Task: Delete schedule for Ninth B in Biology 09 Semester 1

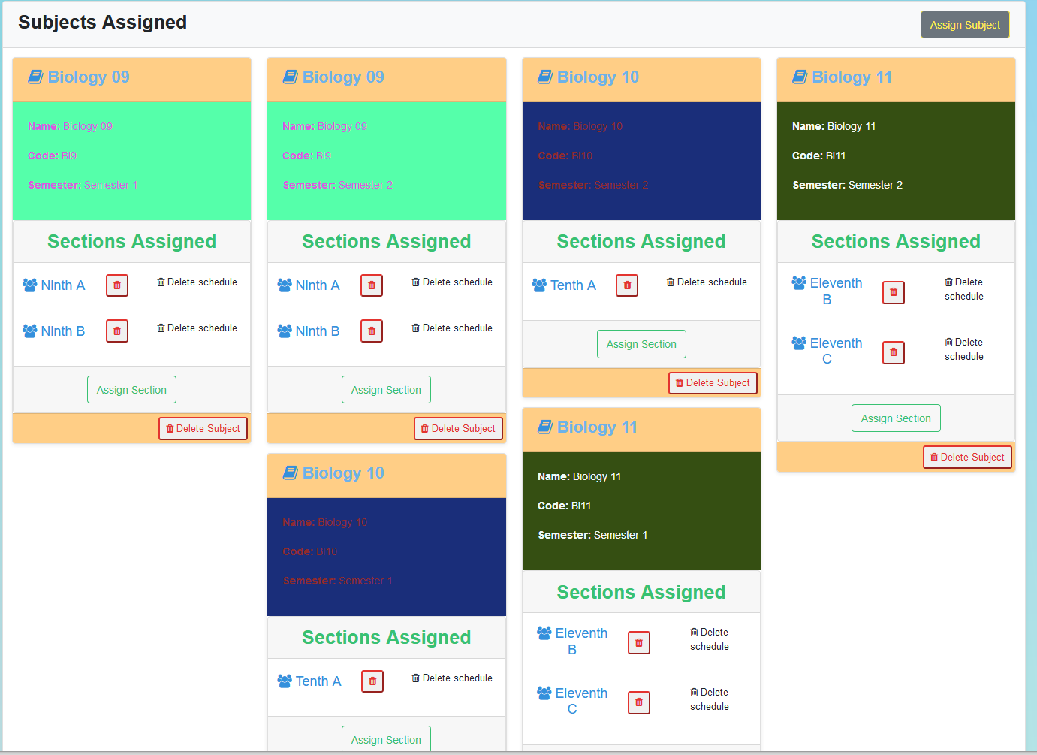Action: coord(197,328)
